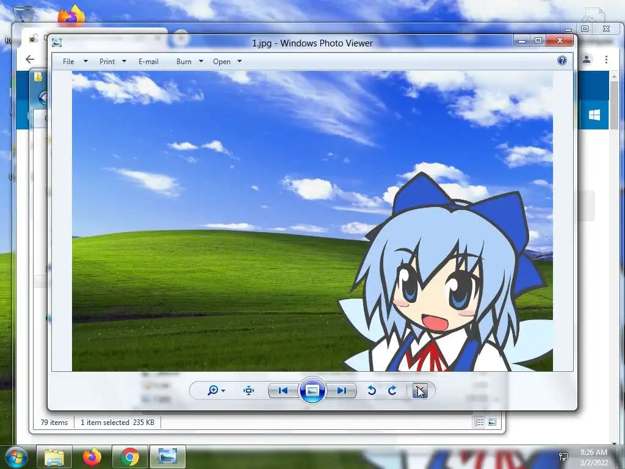Click the Windows logo tile on the webpage
The image size is (625, 469).
tap(594, 115)
